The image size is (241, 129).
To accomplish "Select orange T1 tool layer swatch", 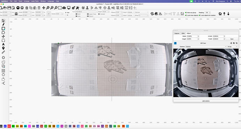I will pyautogui.click(x=123, y=126).
